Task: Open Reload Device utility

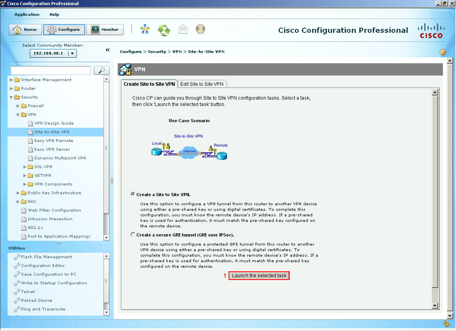Action: [x=36, y=301]
